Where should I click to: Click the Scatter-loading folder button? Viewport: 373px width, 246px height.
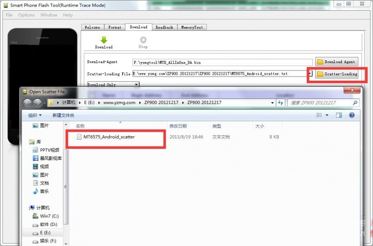(337, 74)
